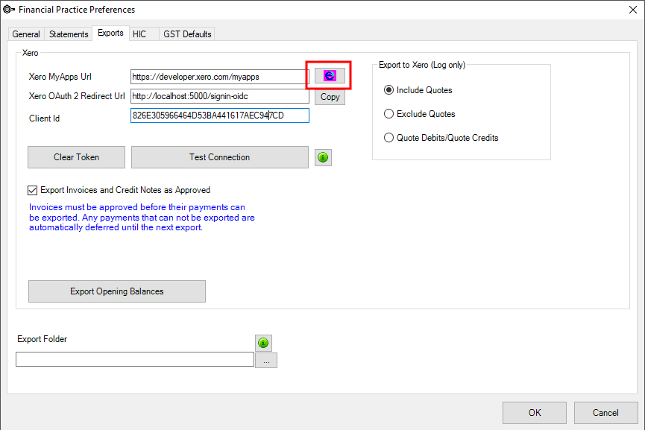The height and width of the screenshot is (430, 645).
Task: Click the 'Client Id' label
Action: click(x=44, y=118)
